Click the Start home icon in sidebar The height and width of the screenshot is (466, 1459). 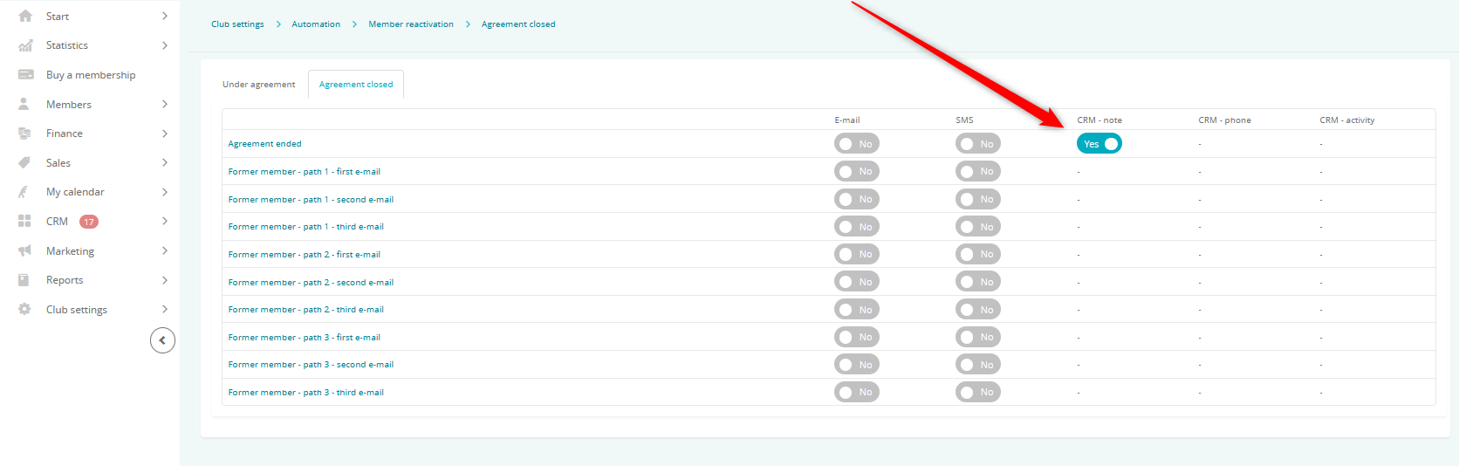pos(25,16)
